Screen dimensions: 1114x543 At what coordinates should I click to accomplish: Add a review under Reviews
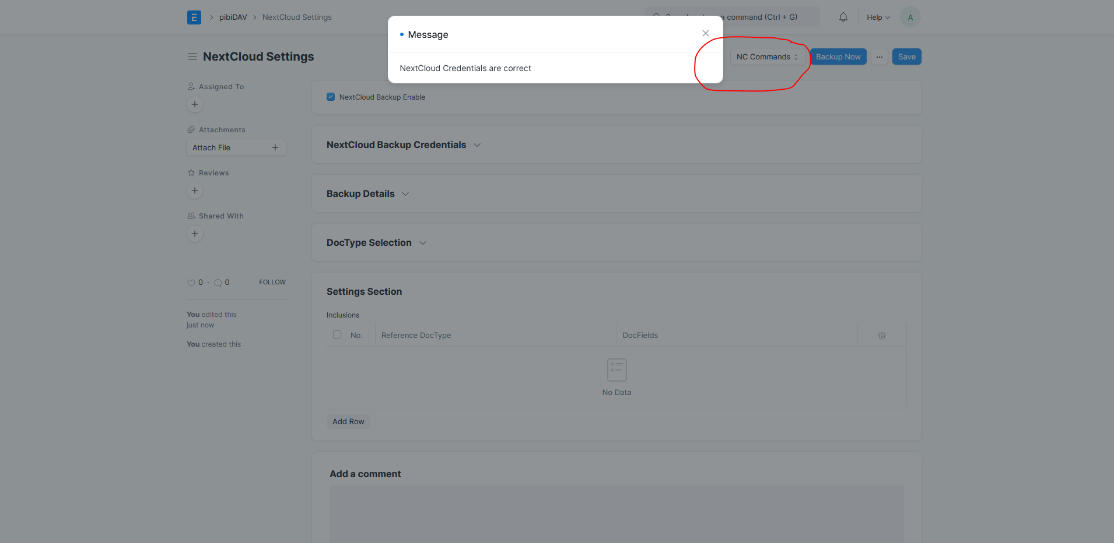coord(195,191)
